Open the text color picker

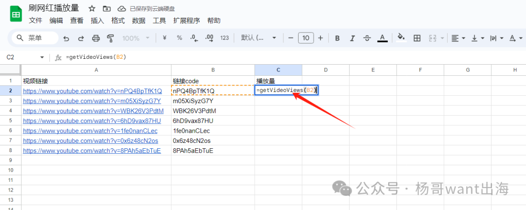(x=382, y=38)
